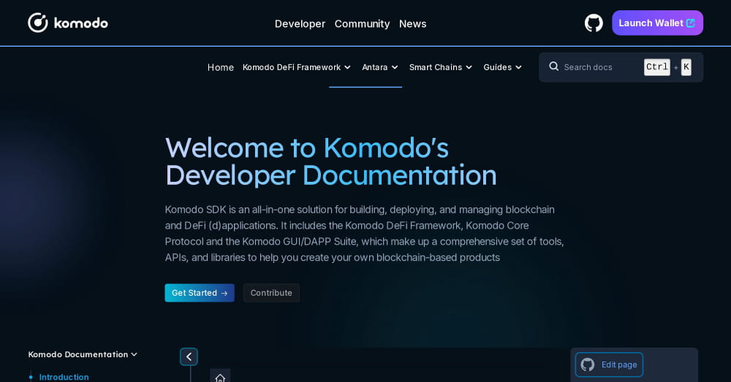Click the Edit page link
Screen dimensions: 731x382
[x=609, y=364]
